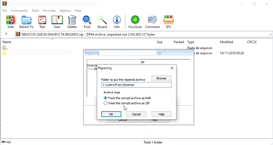Open the Tools menu

[35, 11]
